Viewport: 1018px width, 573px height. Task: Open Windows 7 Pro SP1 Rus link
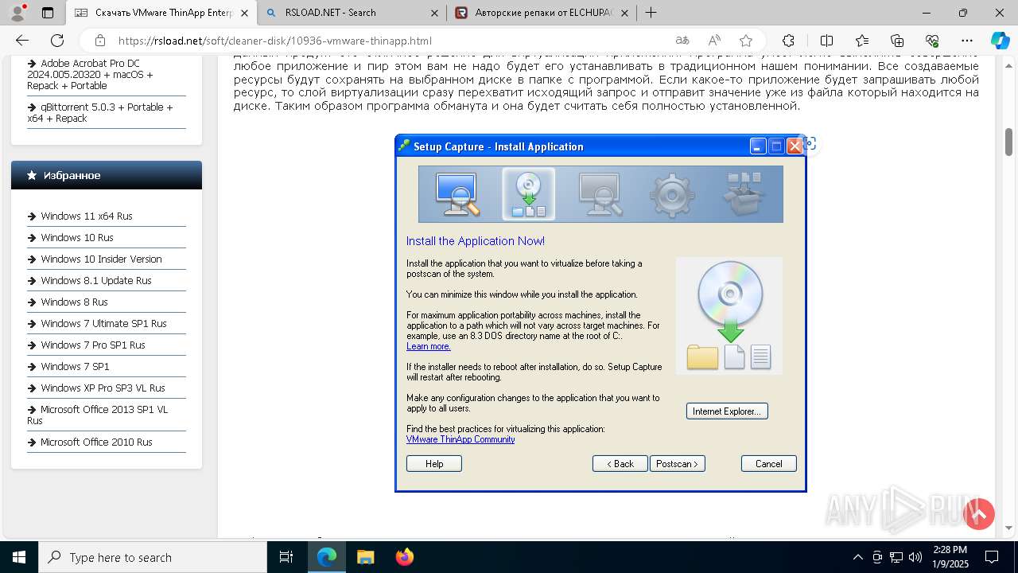(93, 345)
